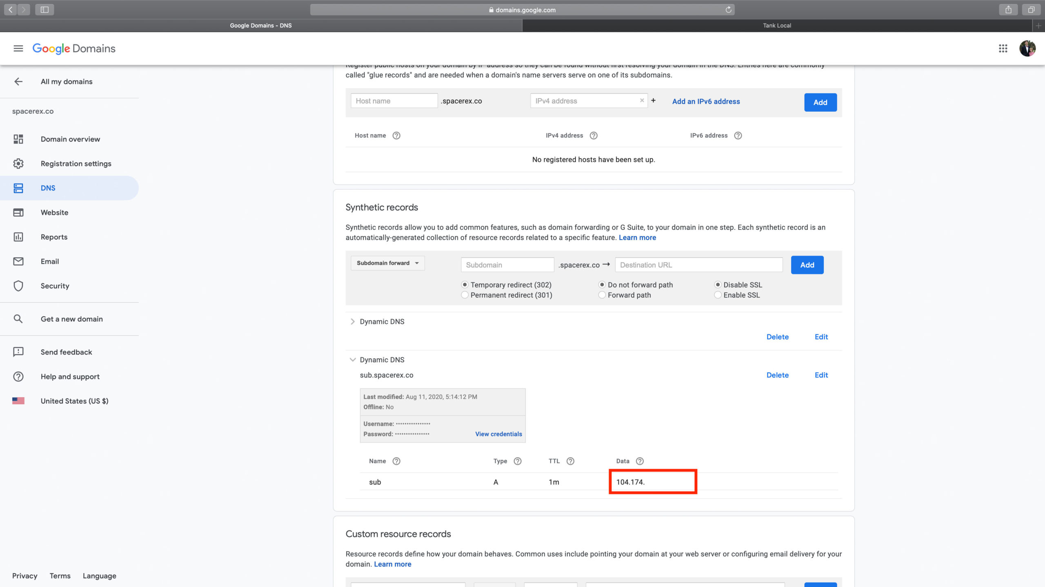1045x587 pixels.
Task: Open the Website section
Action: (x=54, y=212)
